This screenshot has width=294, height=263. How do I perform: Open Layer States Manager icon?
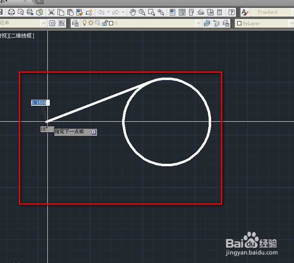click(226, 23)
